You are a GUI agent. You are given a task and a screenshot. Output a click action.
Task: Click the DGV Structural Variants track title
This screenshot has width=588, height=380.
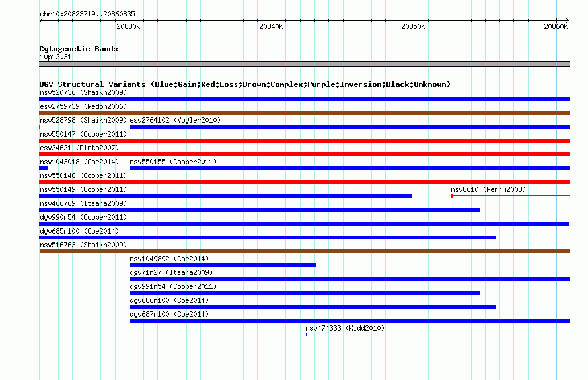pos(244,84)
